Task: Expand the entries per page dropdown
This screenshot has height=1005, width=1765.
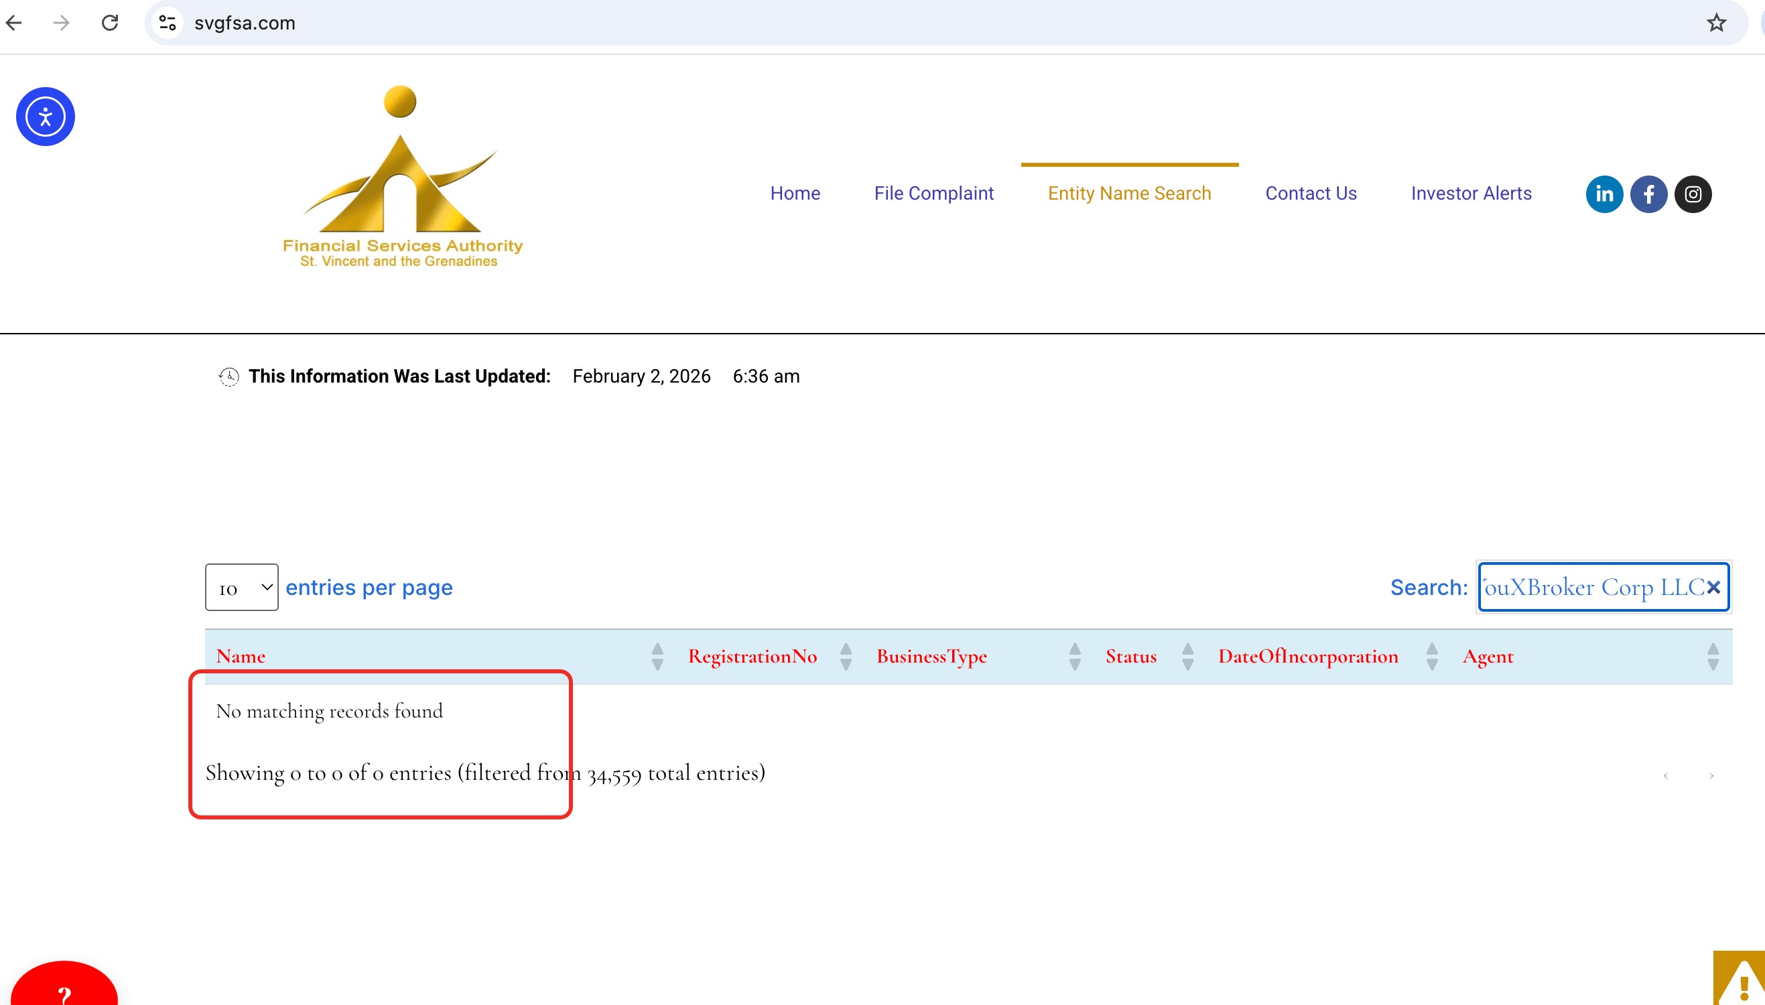Action: pyautogui.click(x=242, y=588)
